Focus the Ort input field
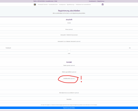Viewport: 138px width, 111px height. [x=104, y=51]
